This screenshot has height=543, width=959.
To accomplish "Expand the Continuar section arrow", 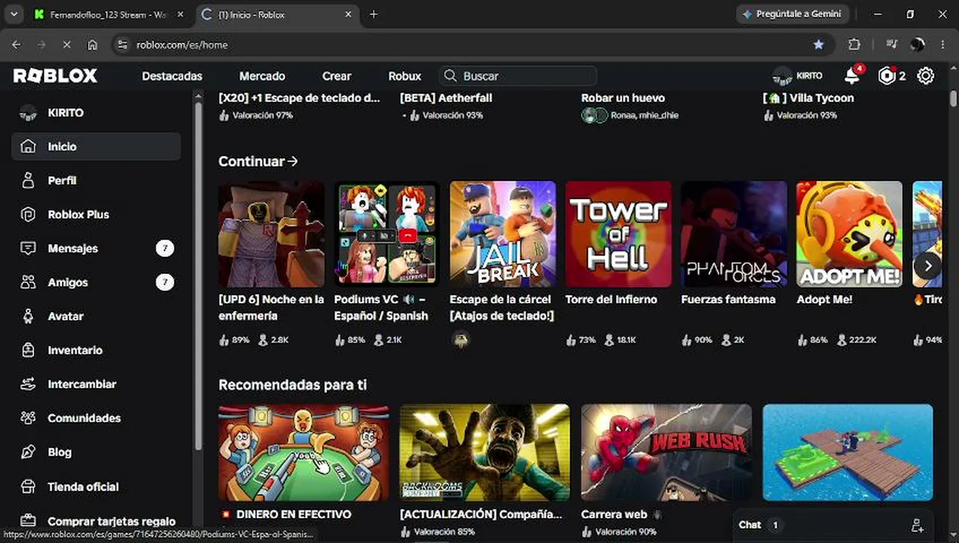I will (x=293, y=161).
